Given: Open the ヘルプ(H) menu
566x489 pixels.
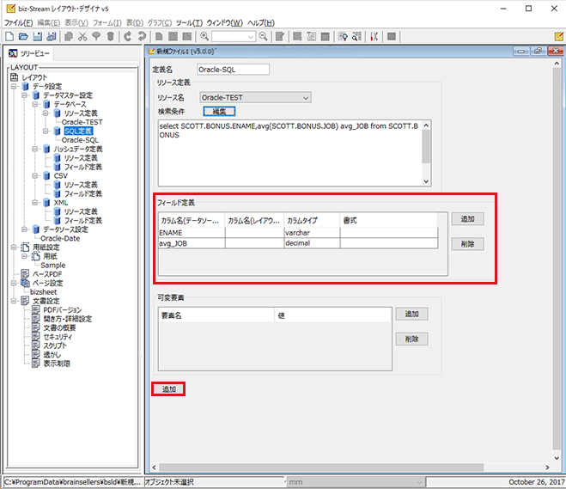Looking at the screenshot, I should tap(261, 22).
